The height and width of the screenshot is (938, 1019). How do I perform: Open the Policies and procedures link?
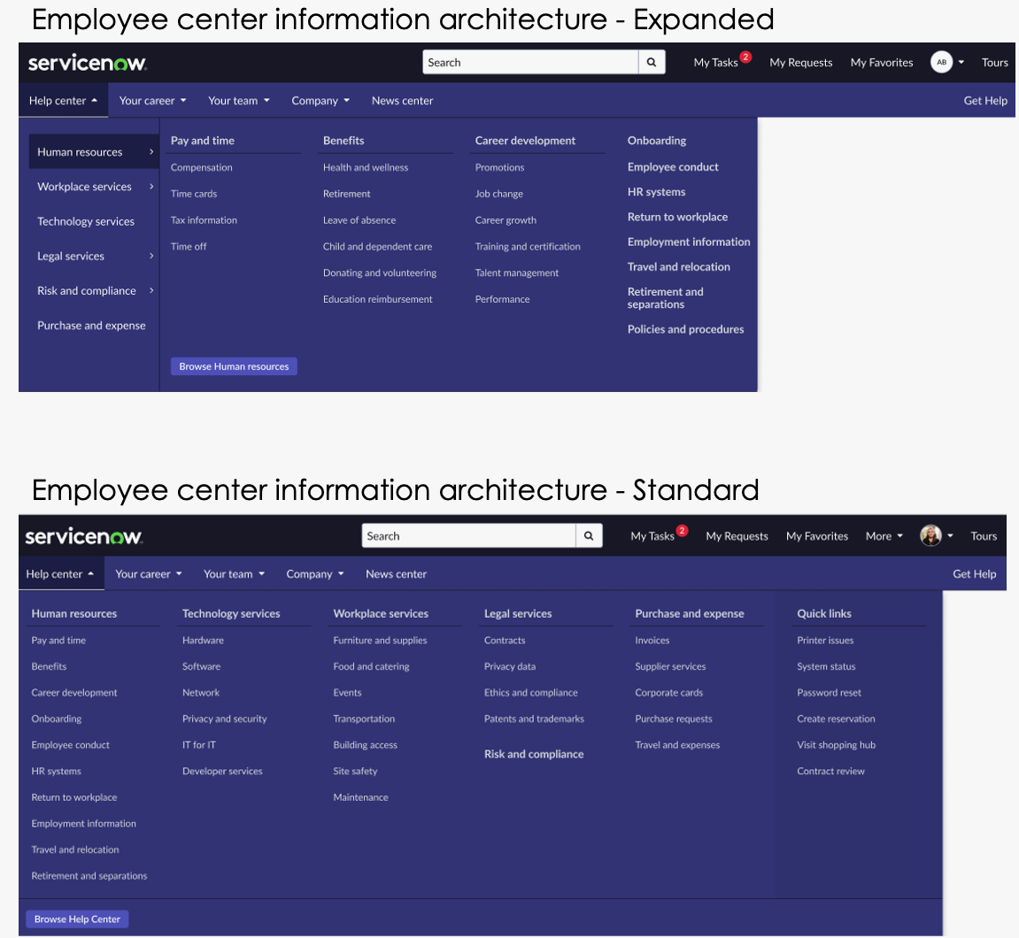point(685,329)
